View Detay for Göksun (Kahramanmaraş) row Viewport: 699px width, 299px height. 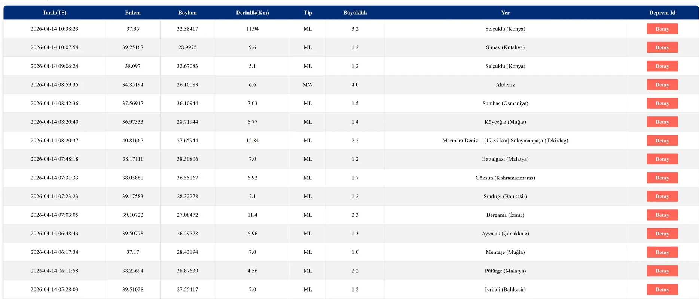coord(662,178)
